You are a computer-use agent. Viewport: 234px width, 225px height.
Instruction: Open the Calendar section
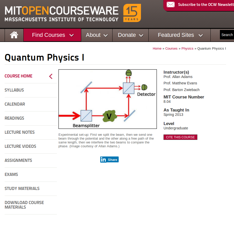15,104
